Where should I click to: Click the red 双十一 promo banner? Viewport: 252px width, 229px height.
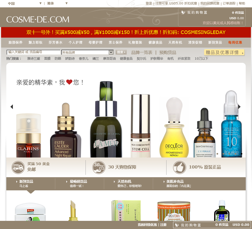pos(126,32)
